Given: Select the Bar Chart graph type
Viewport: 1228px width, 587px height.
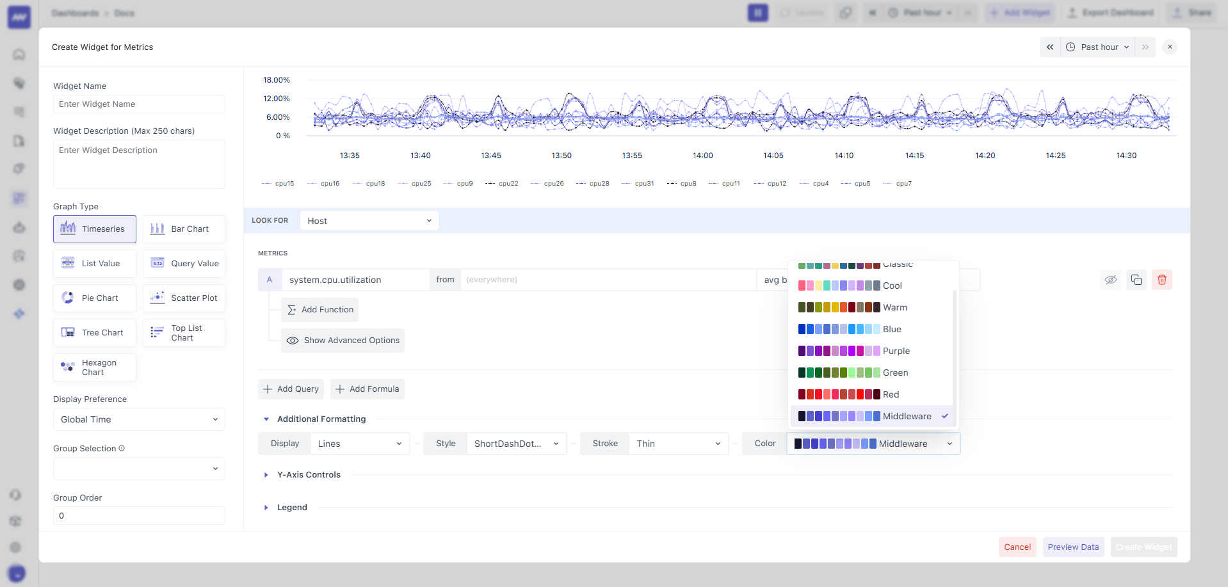Looking at the screenshot, I should pyautogui.click(x=184, y=229).
